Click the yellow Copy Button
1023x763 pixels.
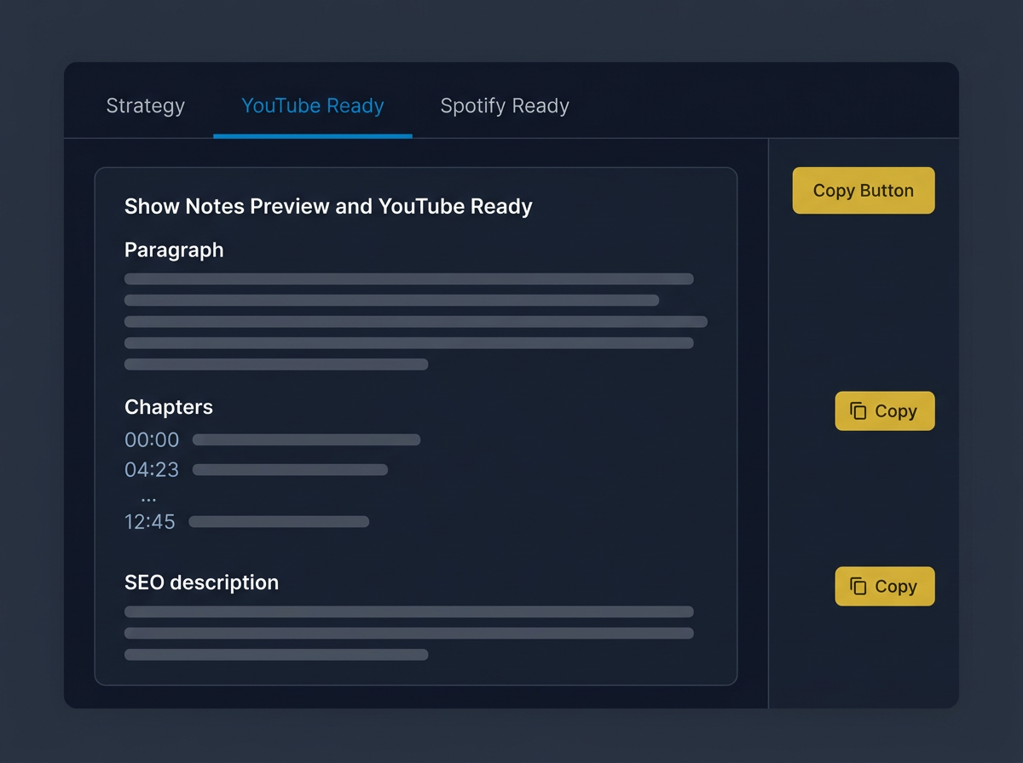point(864,191)
